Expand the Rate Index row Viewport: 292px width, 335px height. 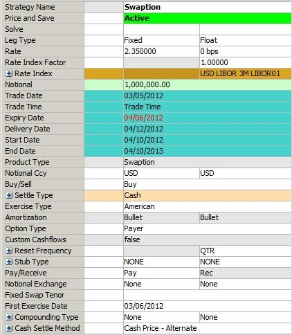9,73
